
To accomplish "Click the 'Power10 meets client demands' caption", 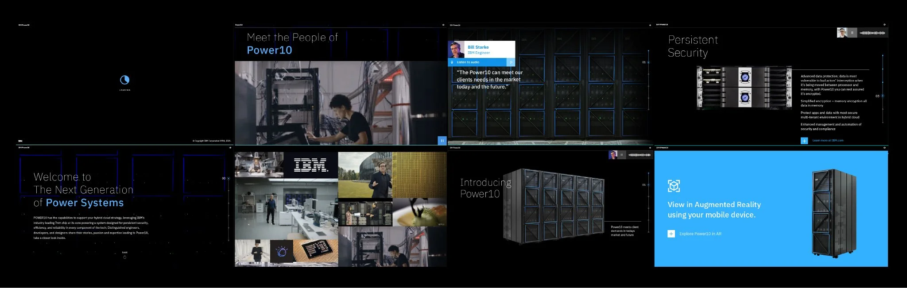I will (624, 231).
